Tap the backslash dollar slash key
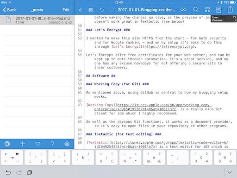237x178 pixels. point(83,158)
